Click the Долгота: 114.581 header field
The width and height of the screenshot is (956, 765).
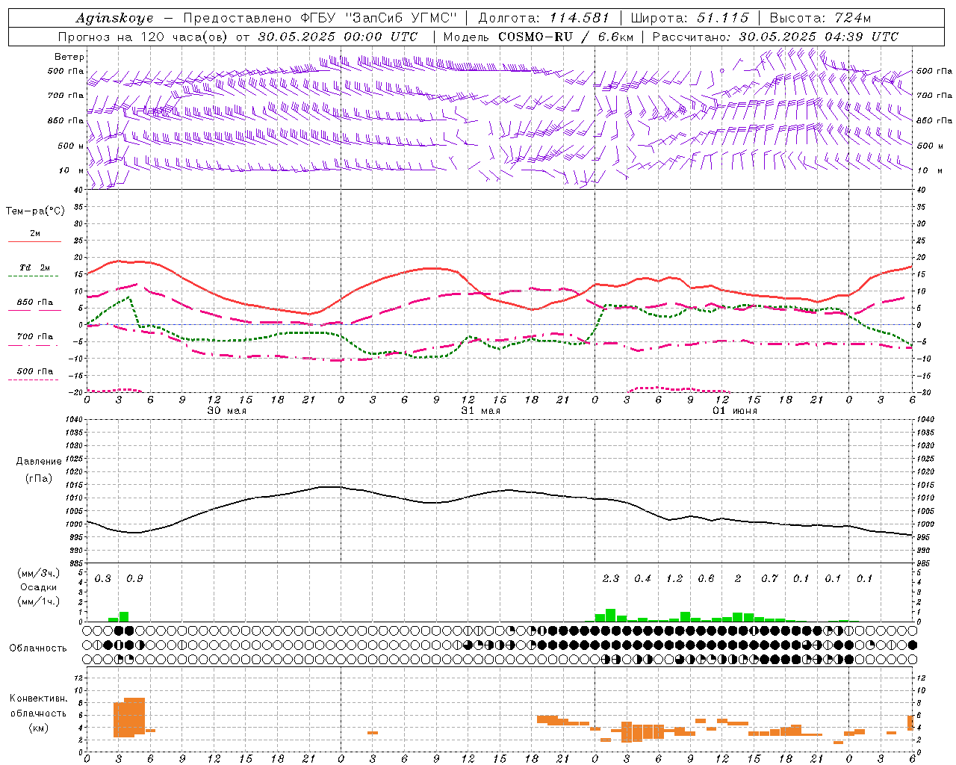coord(544,18)
